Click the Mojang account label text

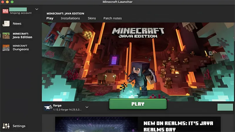[x=21, y=13]
